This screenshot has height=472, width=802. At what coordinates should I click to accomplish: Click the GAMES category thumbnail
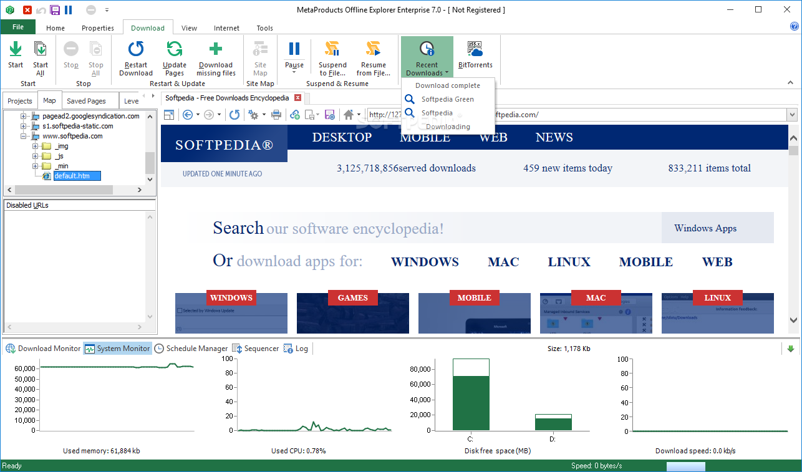pos(353,313)
